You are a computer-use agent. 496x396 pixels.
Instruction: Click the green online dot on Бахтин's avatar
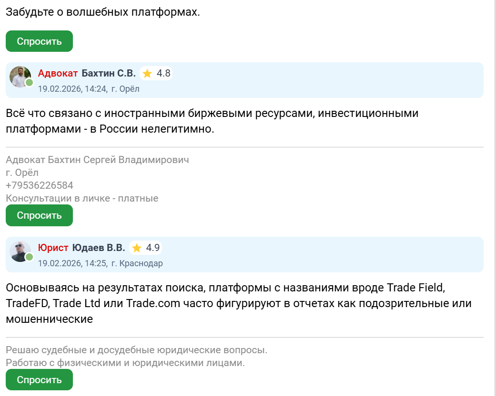[29, 83]
